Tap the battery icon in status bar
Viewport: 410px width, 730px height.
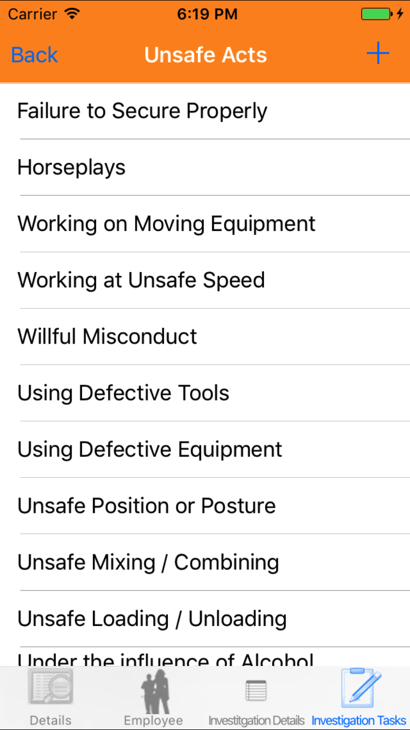(376, 14)
